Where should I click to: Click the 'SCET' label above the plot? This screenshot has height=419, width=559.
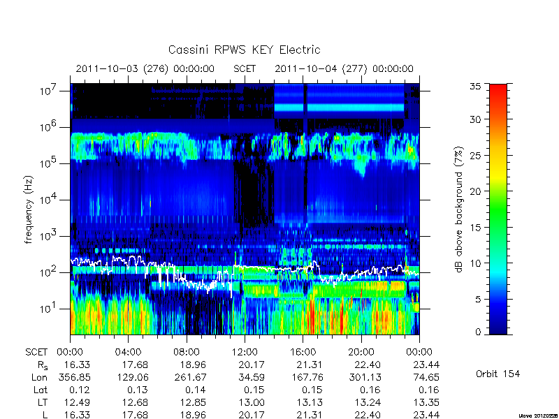point(245,68)
